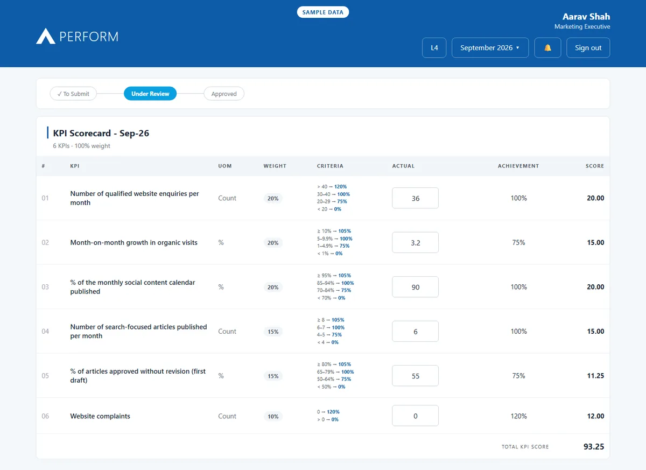The image size is (646, 470).
Task: Select the Approved step
Action: 224,94
